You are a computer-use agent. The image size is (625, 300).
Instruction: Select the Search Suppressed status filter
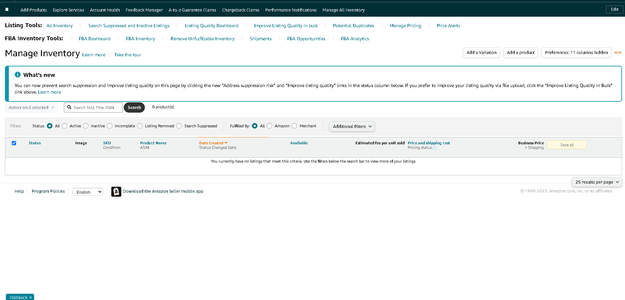point(179,126)
